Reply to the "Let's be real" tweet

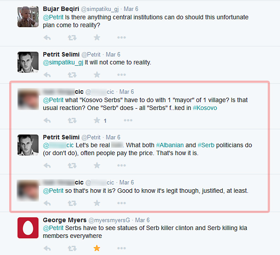pyautogui.click(x=47, y=166)
